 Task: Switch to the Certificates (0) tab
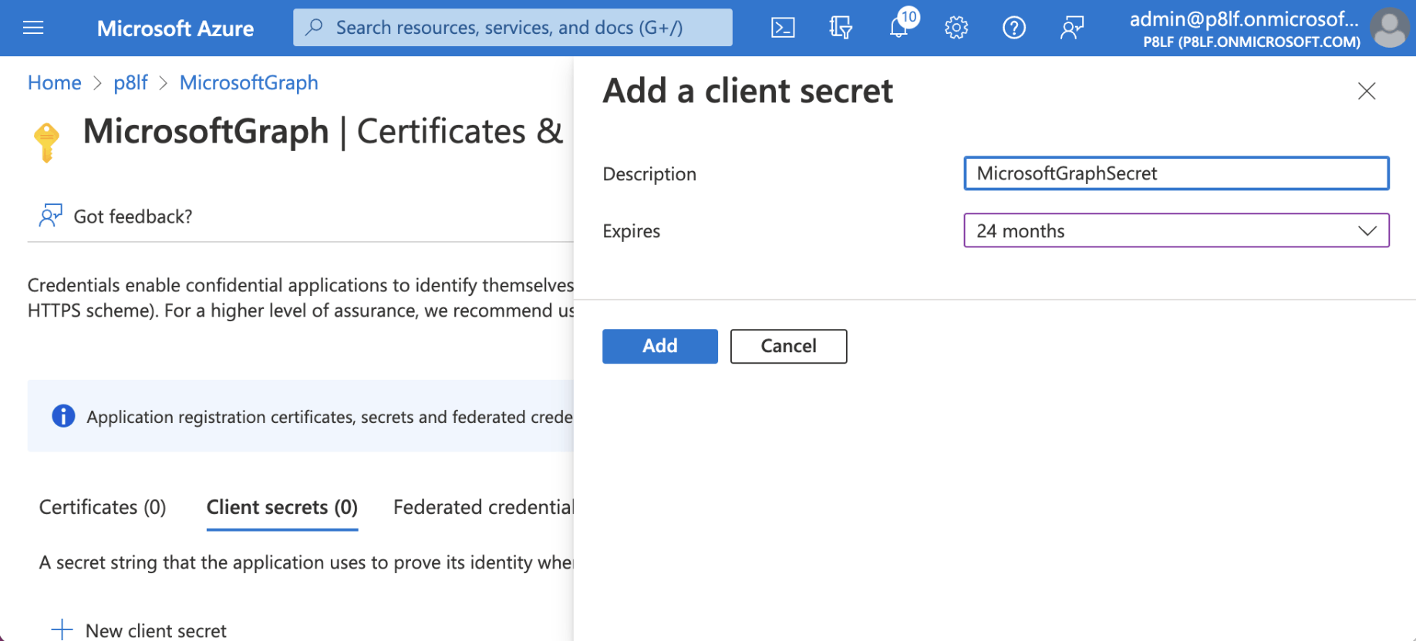[103, 507]
